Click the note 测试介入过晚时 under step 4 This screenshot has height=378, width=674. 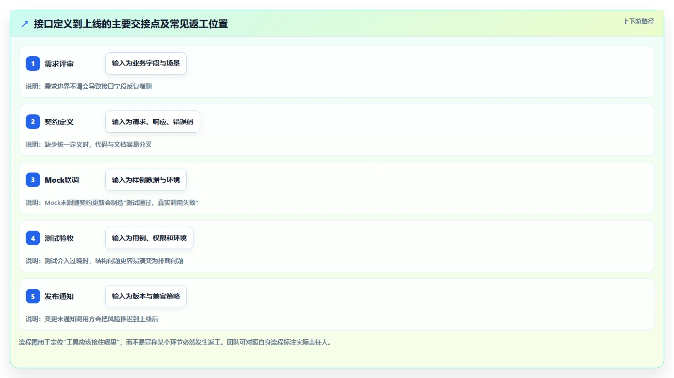tap(105, 261)
